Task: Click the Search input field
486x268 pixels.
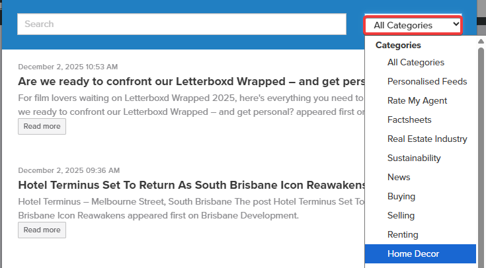Action: tap(182, 24)
